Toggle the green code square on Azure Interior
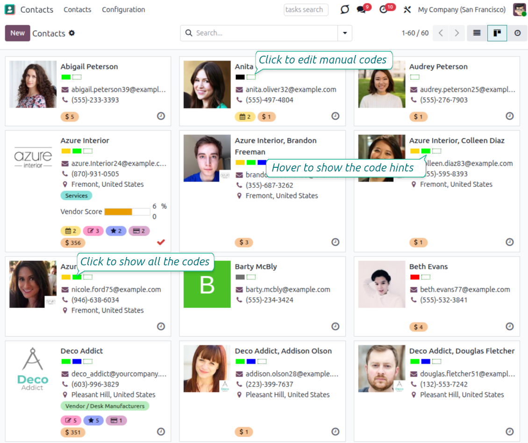528x443 pixels. [x=77, y=151]
